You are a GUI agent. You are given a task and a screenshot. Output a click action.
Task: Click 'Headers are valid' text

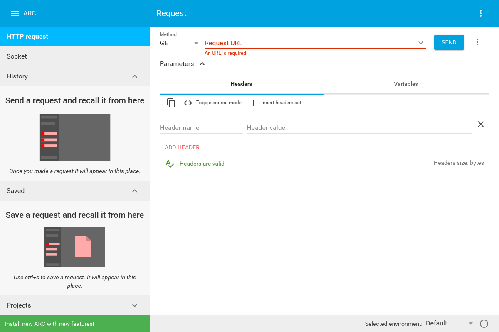(202, 164)
